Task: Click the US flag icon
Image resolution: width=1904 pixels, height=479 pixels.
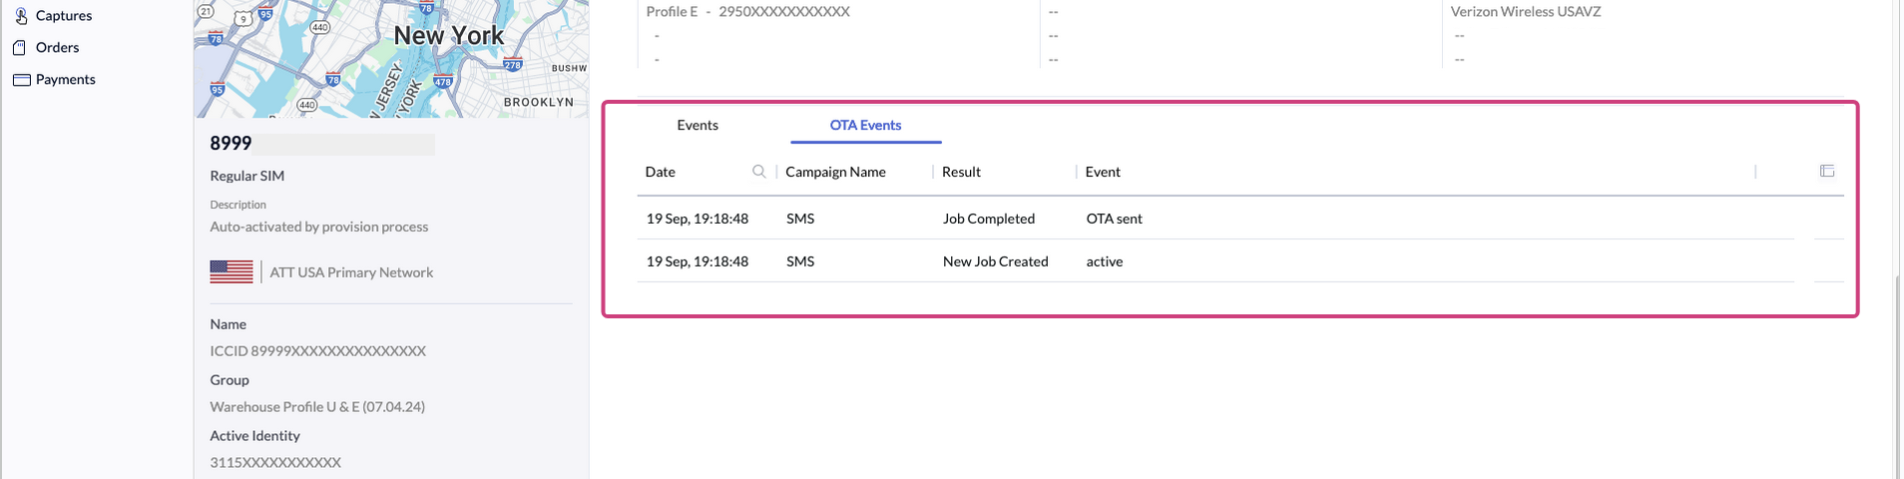Action: click(232, 271)
